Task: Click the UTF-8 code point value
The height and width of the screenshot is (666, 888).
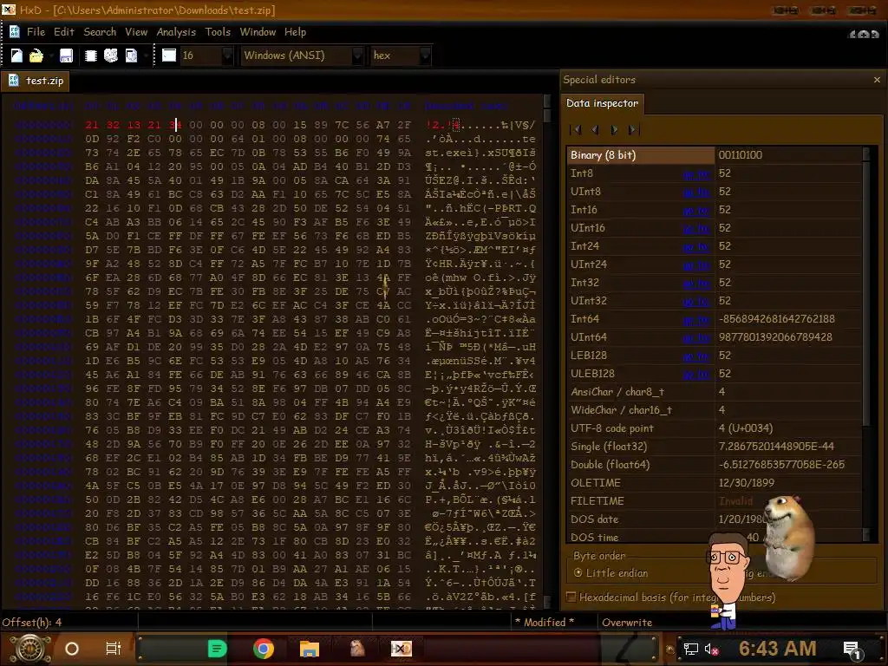Action: click(745, 428)
